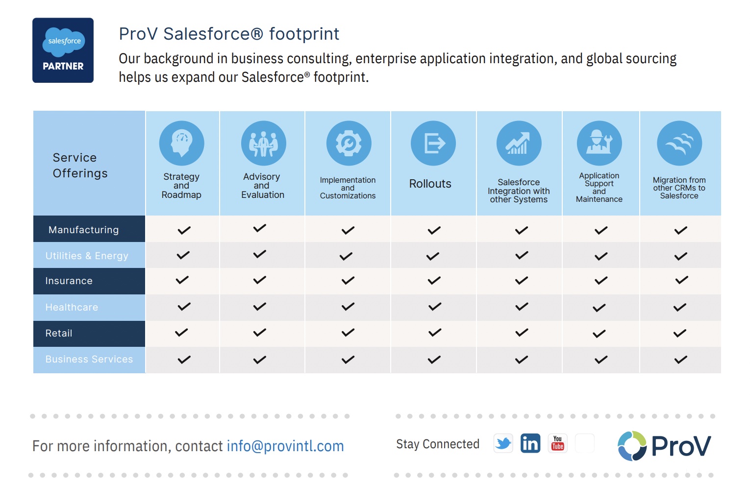Click the Application Support worker icon

coord(599,143)
